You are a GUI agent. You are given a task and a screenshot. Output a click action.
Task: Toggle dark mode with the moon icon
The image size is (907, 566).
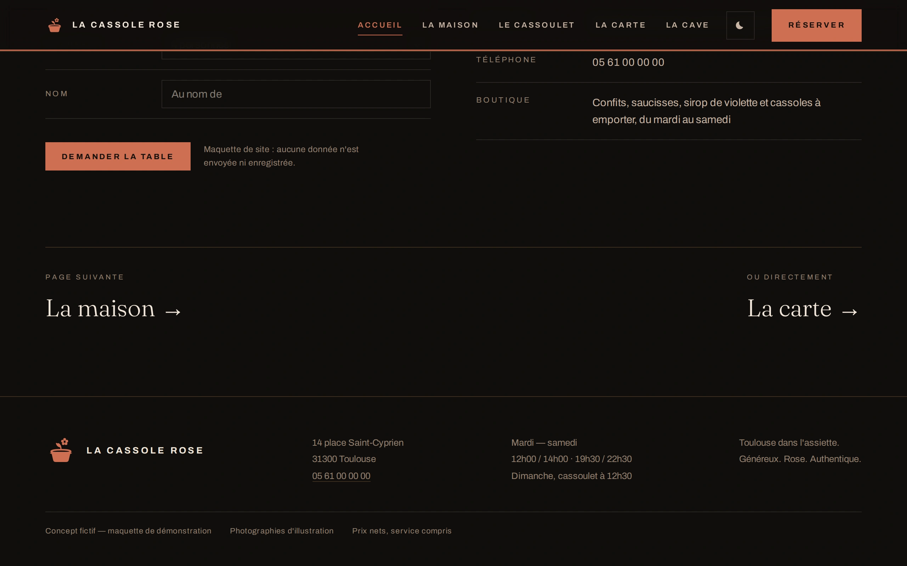(x=740, y=25)
